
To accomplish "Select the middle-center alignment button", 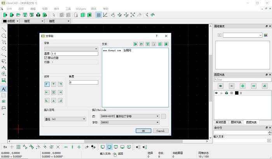I will point(54,92).
